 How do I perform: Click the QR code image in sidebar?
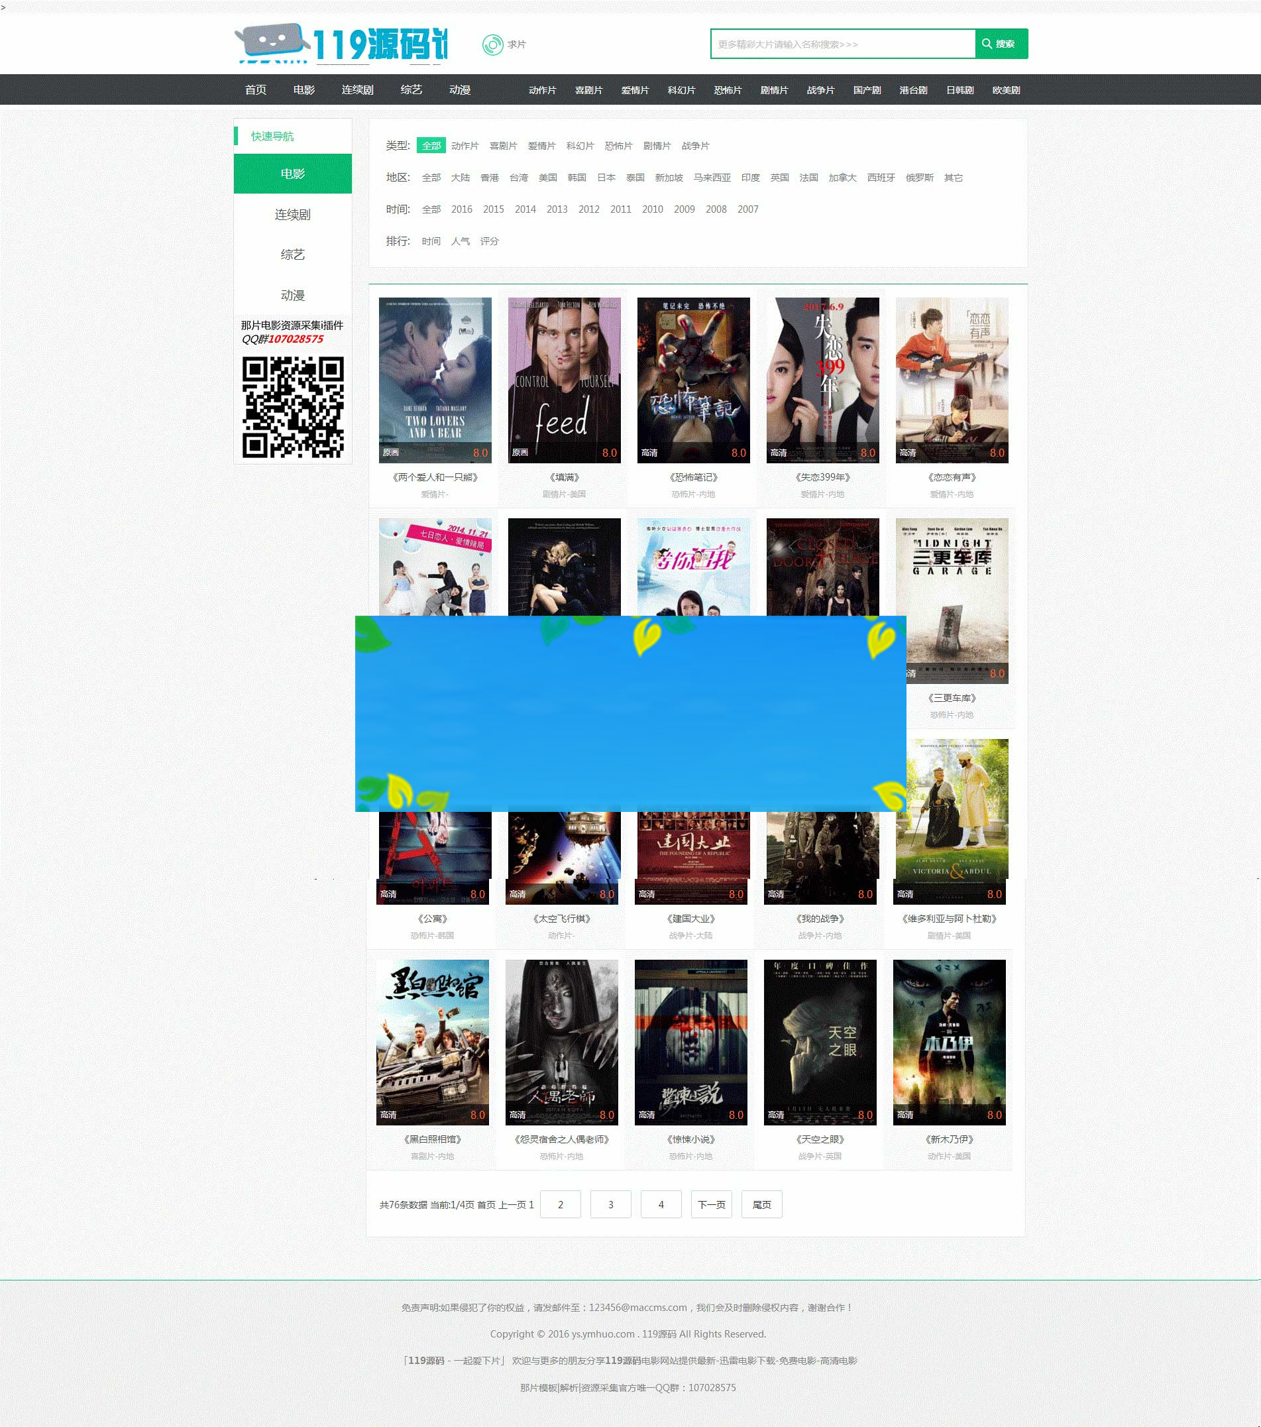pos(292,408)
